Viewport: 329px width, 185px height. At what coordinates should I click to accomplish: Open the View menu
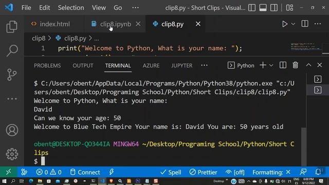click(99, 8)
